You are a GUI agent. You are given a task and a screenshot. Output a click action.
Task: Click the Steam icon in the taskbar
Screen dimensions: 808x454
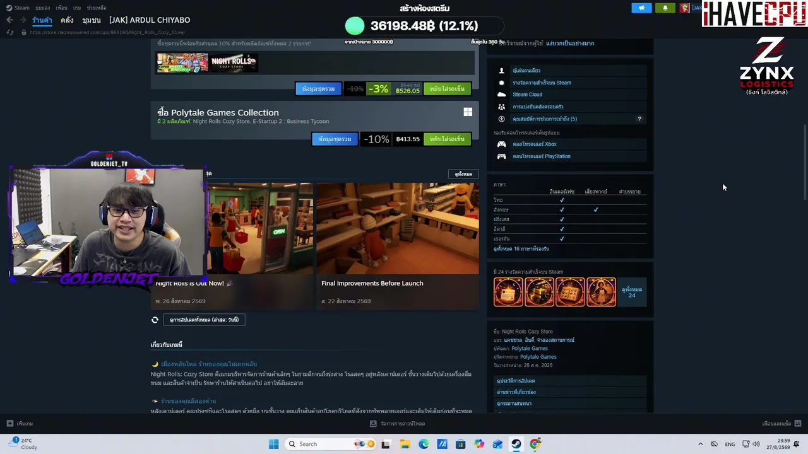[516, 444]
